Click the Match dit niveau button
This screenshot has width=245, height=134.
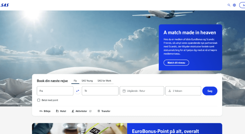point(176,63)
